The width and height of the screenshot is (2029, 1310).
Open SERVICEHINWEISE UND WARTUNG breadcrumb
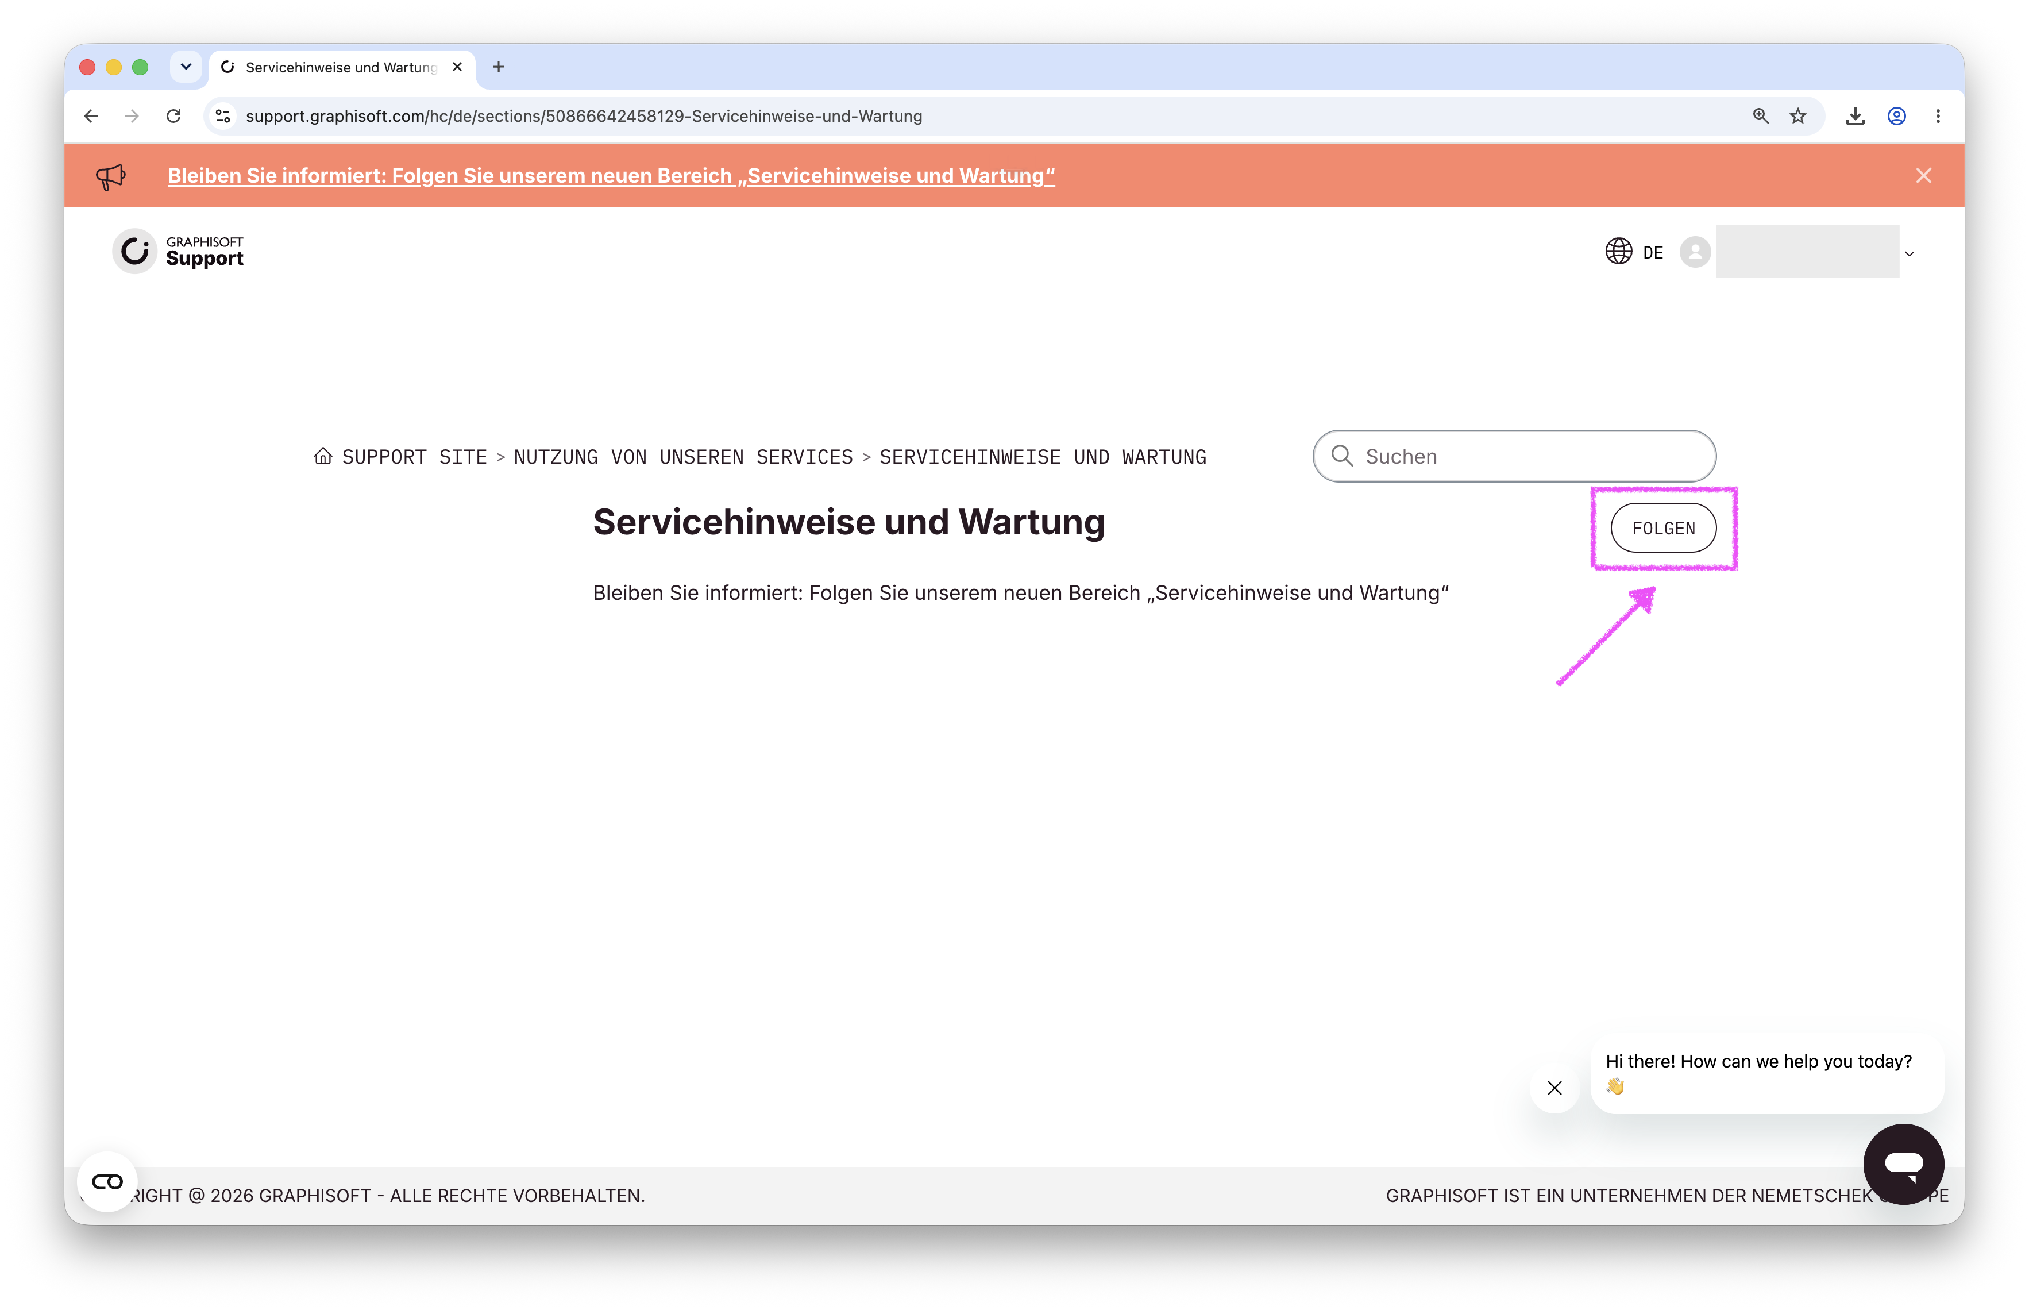point(1043,457)
